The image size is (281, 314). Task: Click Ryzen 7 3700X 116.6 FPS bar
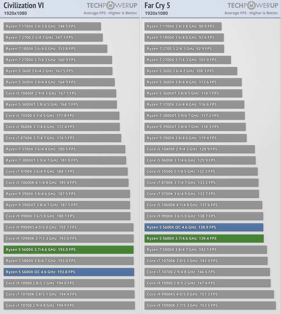[194, 105]
